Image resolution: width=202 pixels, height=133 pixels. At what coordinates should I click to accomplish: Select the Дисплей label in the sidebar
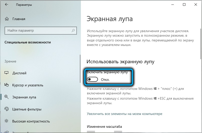click(x=19, y=73)
